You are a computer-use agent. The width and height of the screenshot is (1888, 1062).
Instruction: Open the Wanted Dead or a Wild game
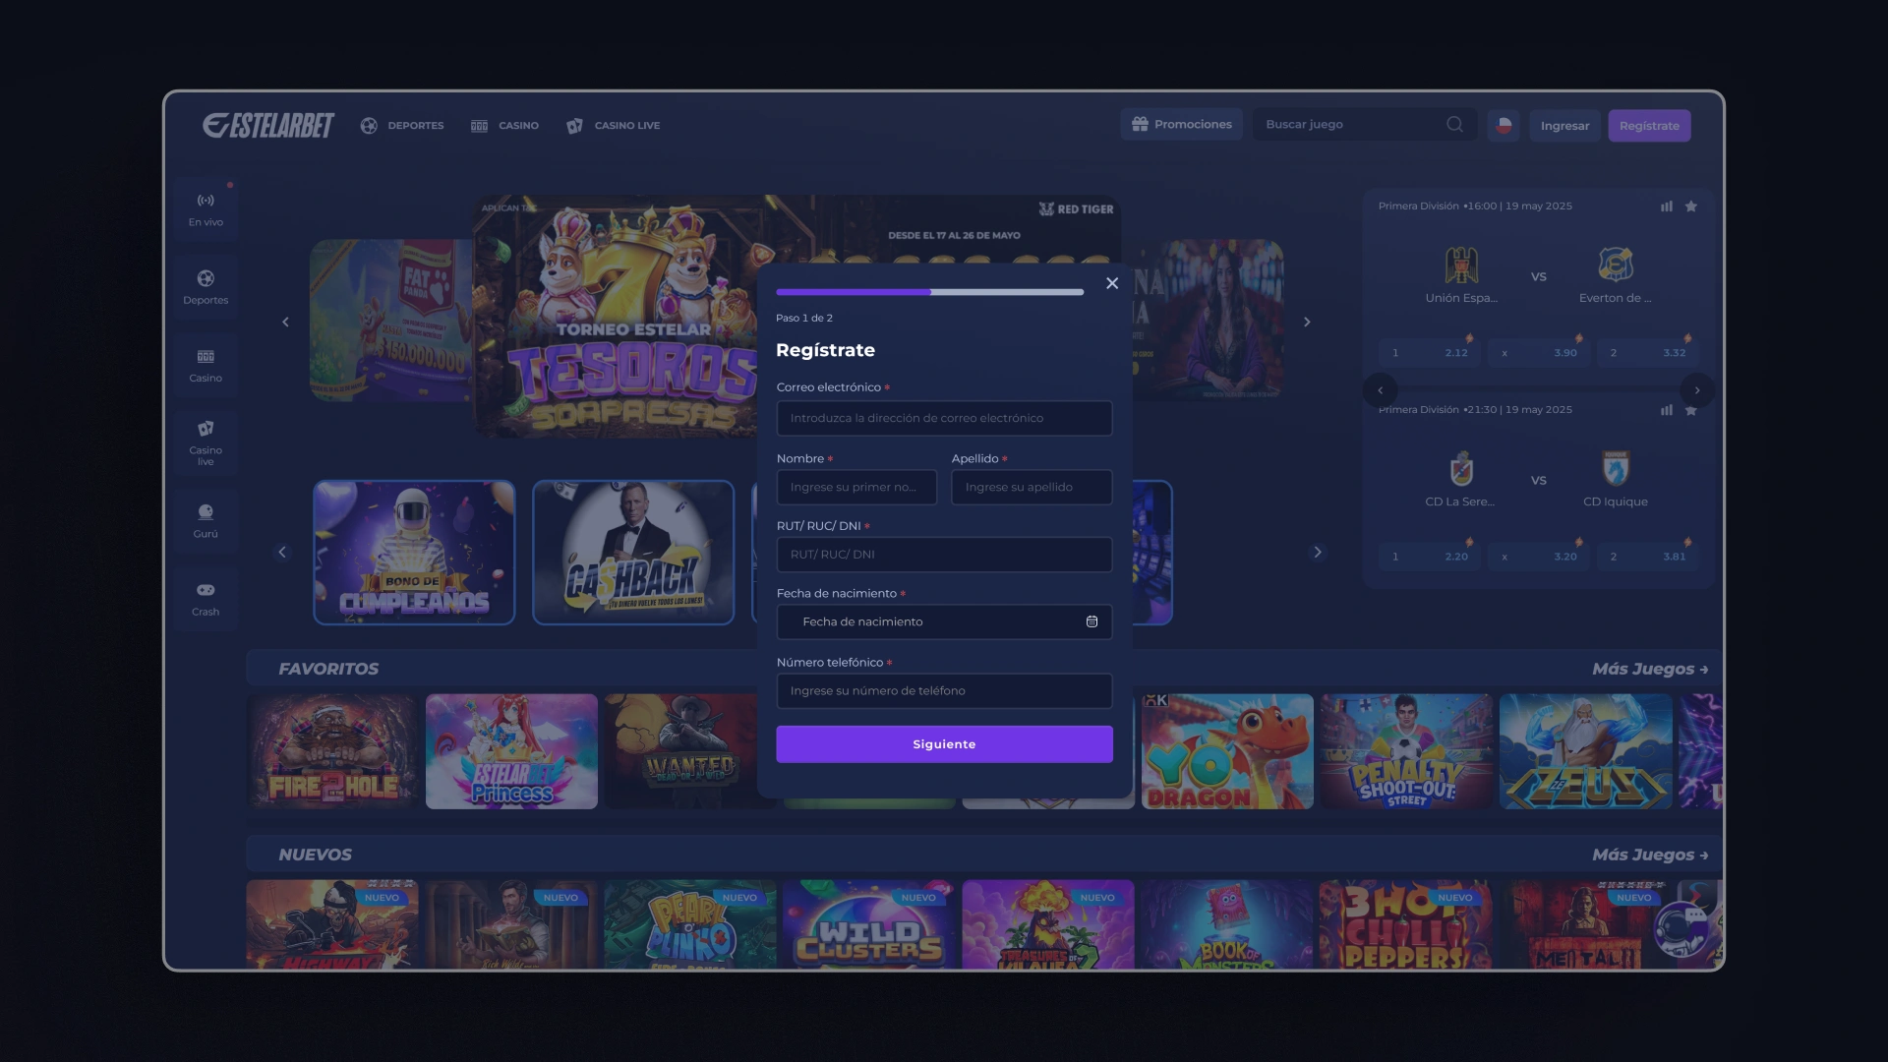click(x=680, y=751)
